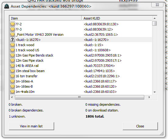
Task: Click the icon beside _Point Motor WH63 2009 Version
Action: (12, 35)
